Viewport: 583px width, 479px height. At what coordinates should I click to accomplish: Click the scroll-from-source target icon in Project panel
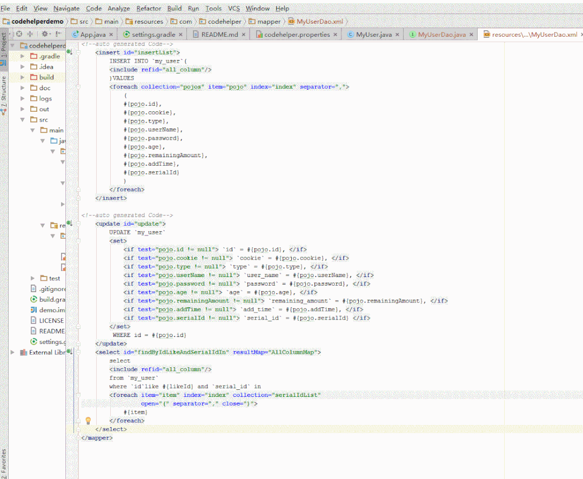coord(19,33)
